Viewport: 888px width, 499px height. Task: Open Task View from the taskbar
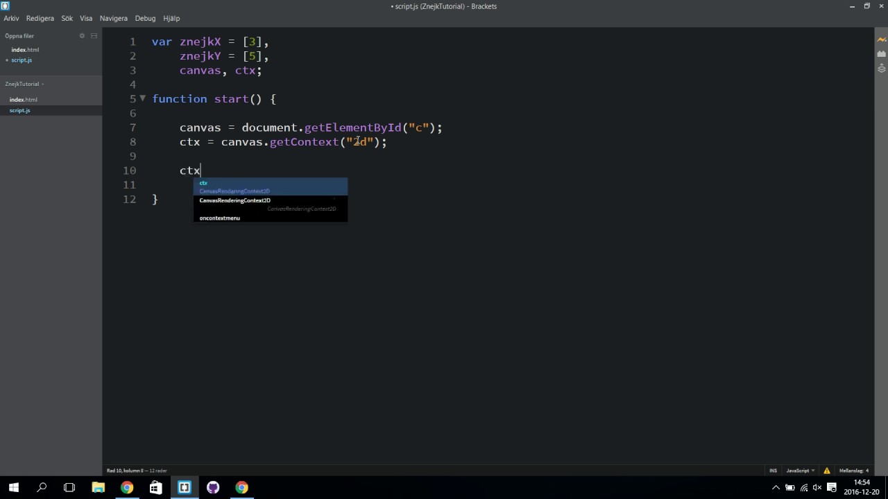point(69,487)
